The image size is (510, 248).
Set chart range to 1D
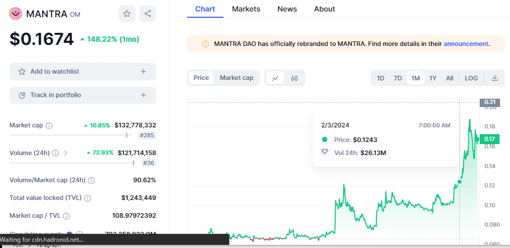380,78
